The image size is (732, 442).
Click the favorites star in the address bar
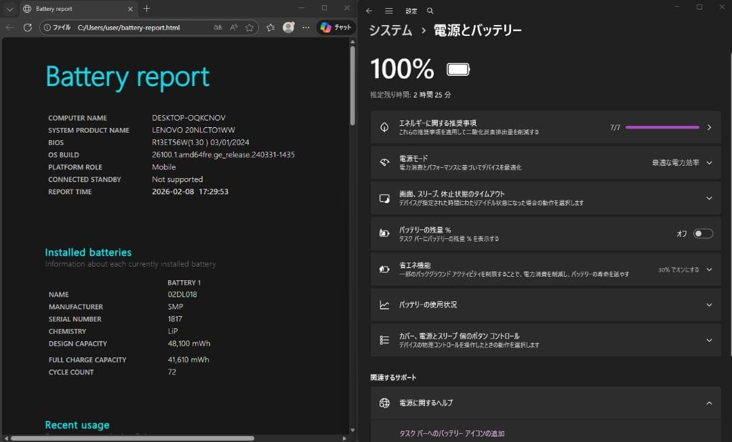tap(249, 27)
